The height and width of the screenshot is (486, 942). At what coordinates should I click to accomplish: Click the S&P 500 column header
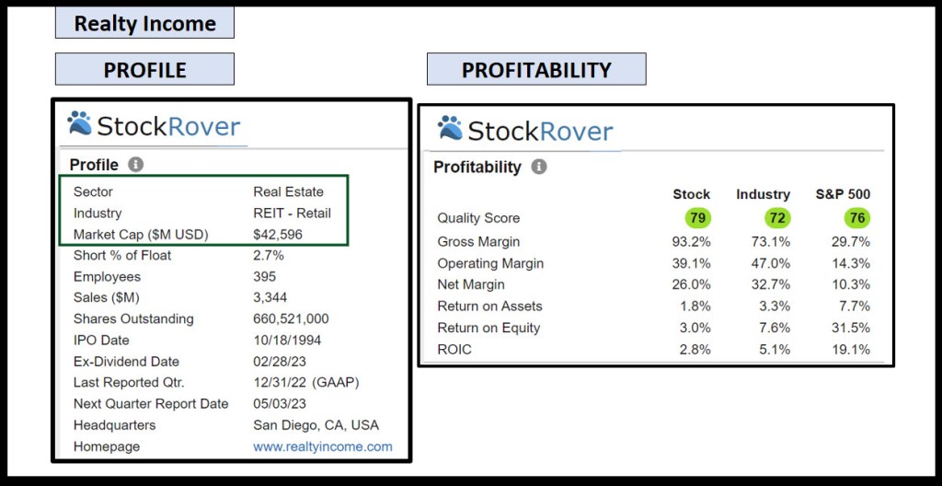[843, 194]
